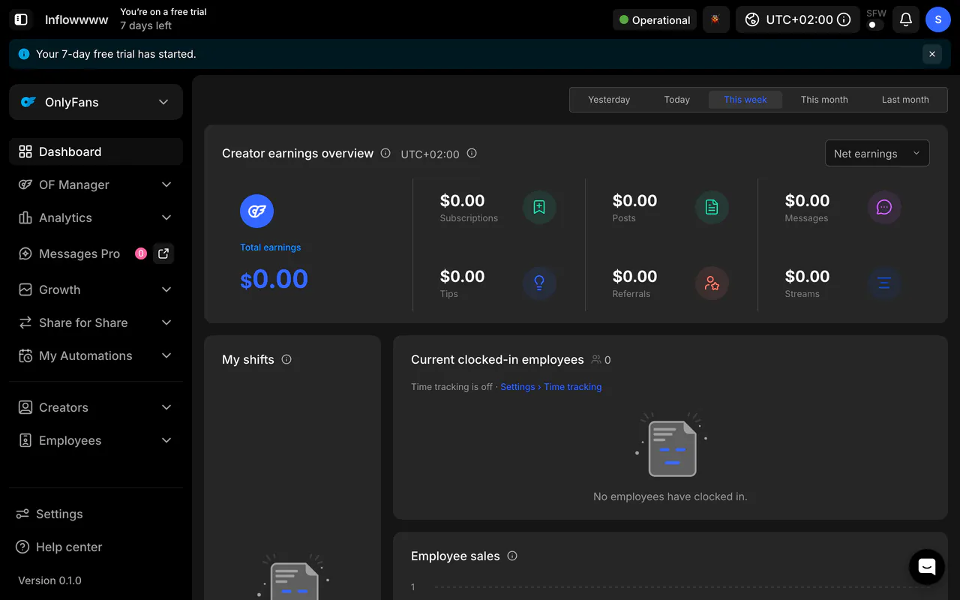Dismiss the free trial started banner
The image size is (960, 600).
(x=932, y=54)
